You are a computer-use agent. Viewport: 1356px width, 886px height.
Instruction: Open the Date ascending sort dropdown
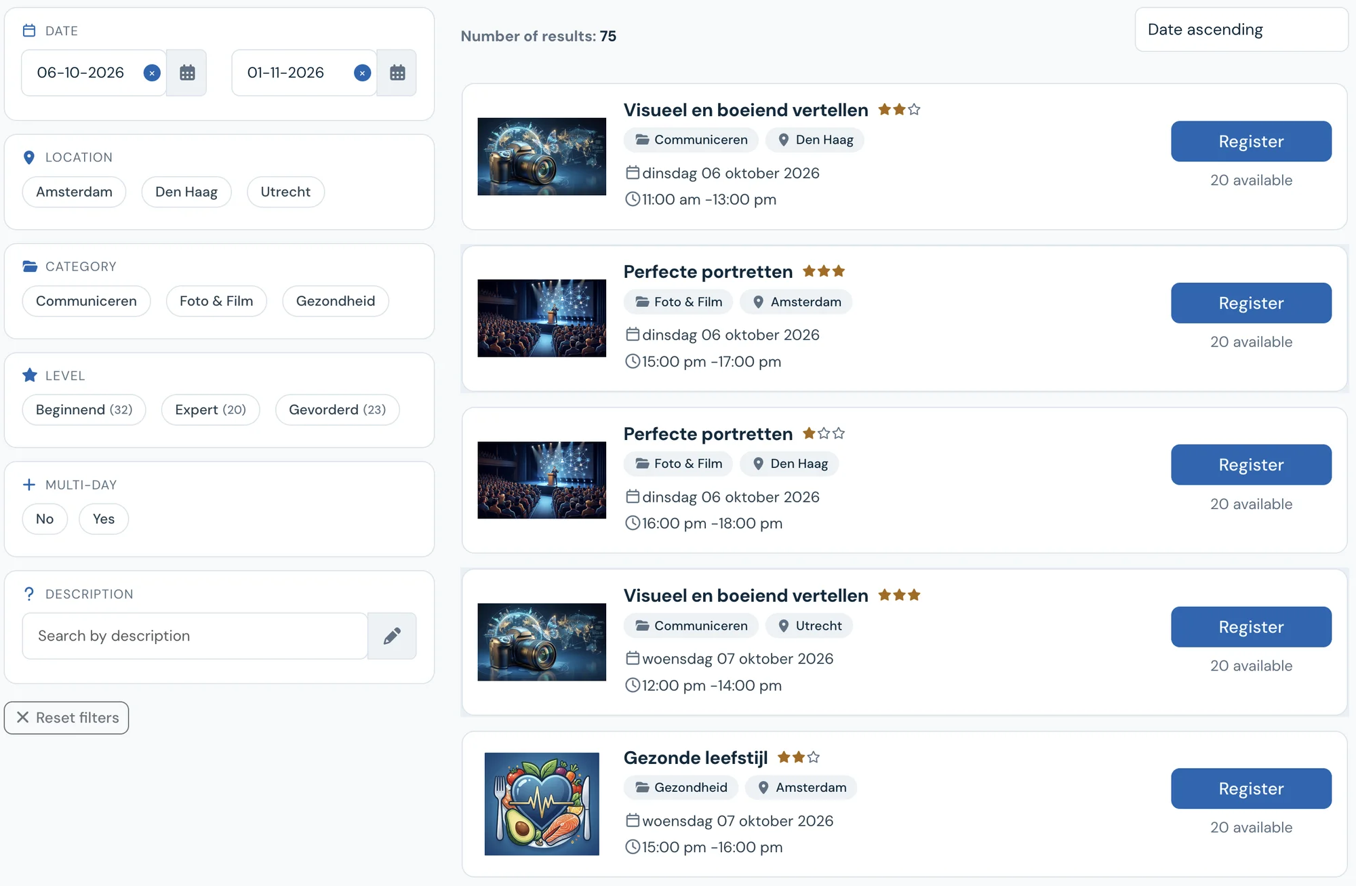point(1241,30)
